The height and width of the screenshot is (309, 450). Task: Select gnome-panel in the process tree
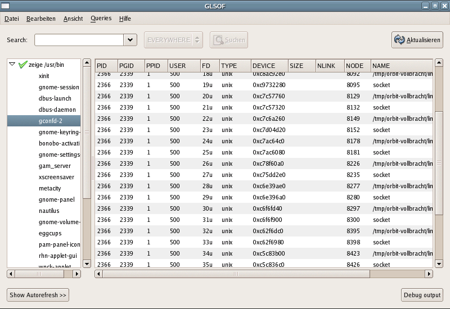[x=57, y=199]
